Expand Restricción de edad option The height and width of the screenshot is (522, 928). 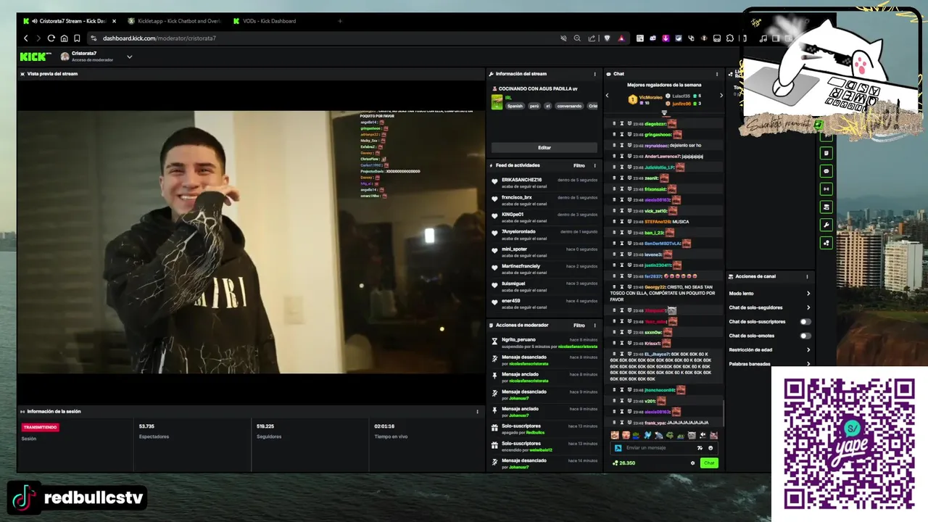(x=769, y=350)
